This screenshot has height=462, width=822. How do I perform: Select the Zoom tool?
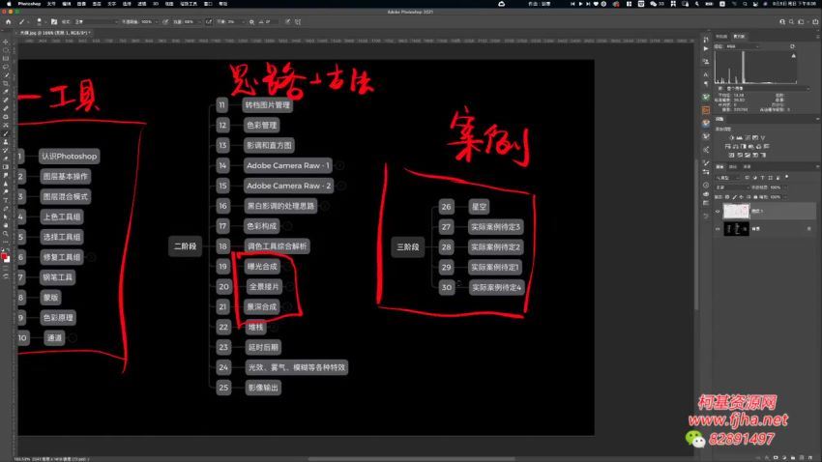click(x=6, y=234)
